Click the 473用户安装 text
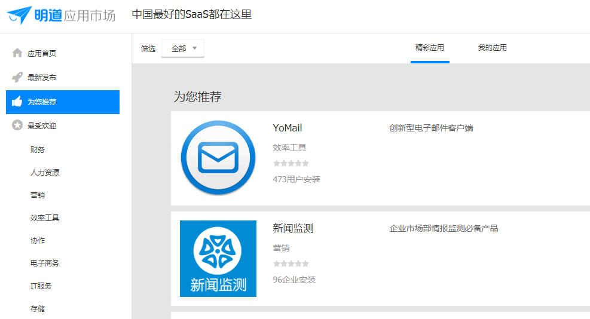Screen dimensions: 590x319 (296, 179)
